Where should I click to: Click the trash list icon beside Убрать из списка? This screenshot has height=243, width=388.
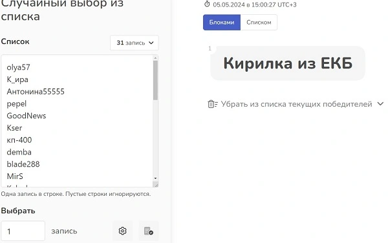pyautogui.click(x=213, y=104)
